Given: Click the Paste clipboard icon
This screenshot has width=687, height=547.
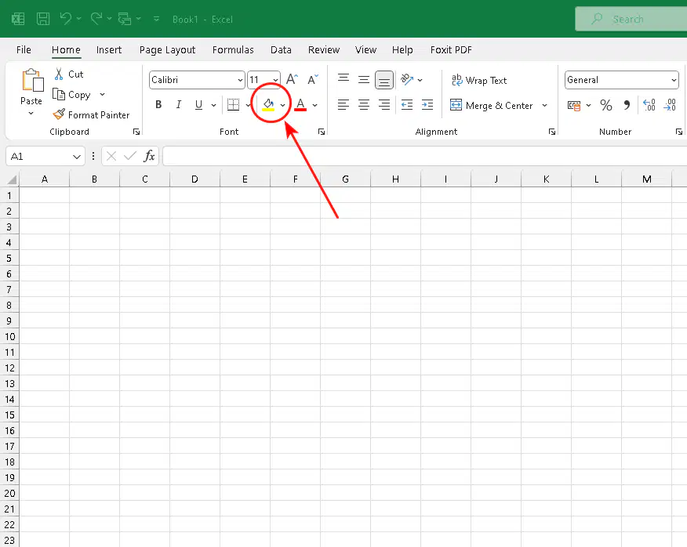Looking at the screenshot, I should tap(32, 80).
